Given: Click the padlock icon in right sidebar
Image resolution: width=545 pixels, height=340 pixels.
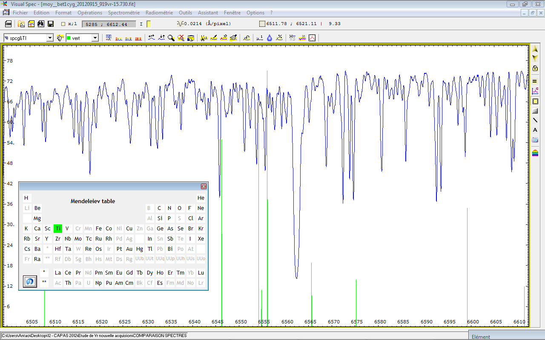Looking at the screenshot, I should tap(535, 68).
